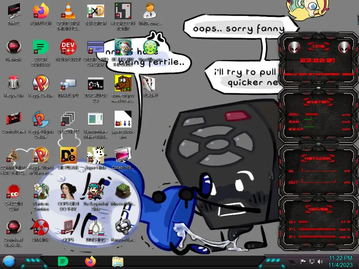Open File Explorer from the taskbar

point(118,262)
